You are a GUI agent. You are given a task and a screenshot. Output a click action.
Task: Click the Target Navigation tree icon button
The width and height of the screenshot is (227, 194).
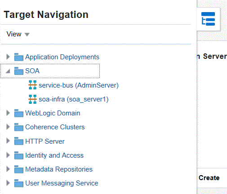coord(208,19)
